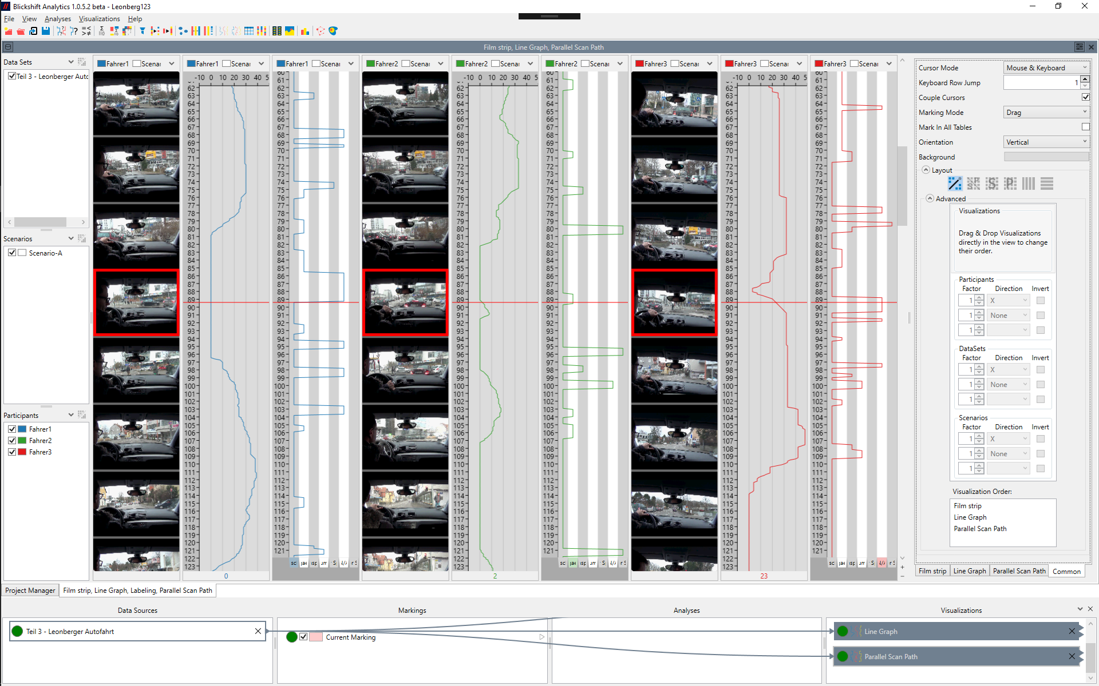Click the Fahrer3 red color swatch
The height and width of the screenshot is (686, 1099).
pyautogui.click(x=22, y=452)
